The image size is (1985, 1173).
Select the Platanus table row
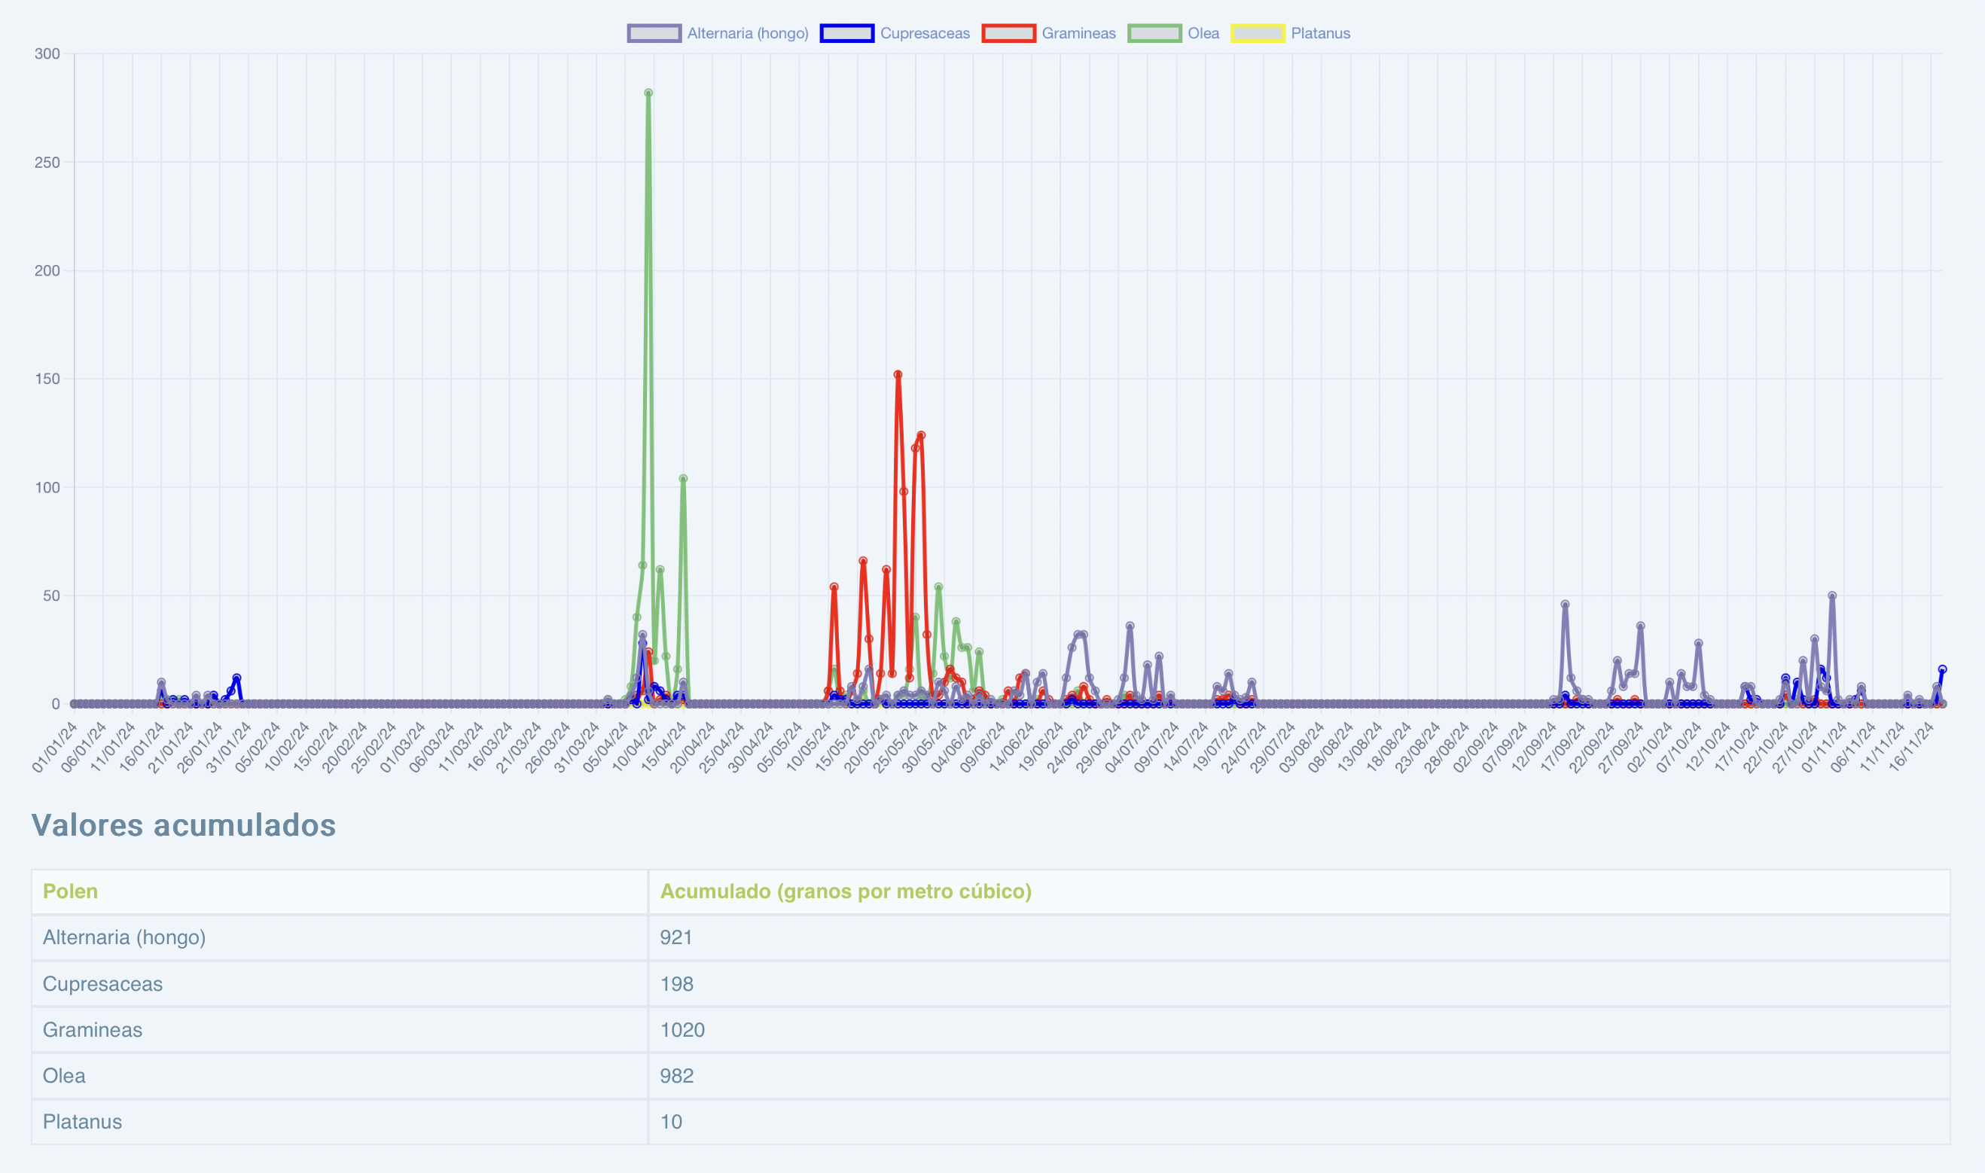[x=82, y=1121]
